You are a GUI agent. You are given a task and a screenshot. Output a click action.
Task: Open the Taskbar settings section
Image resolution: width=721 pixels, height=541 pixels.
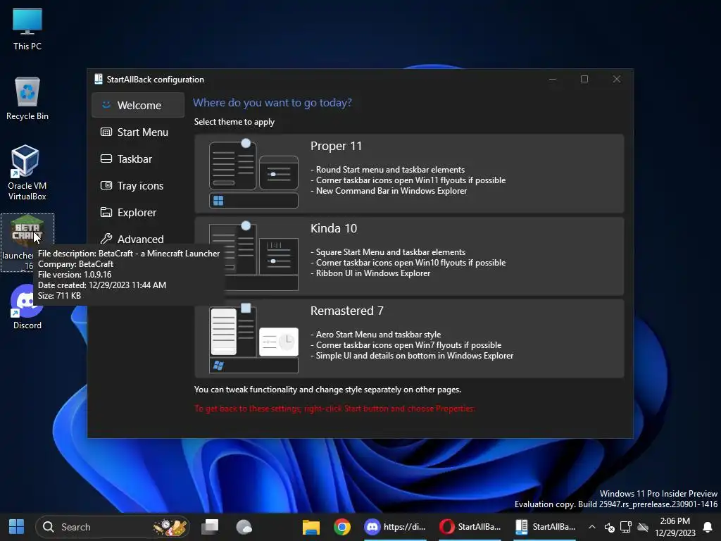138,158
